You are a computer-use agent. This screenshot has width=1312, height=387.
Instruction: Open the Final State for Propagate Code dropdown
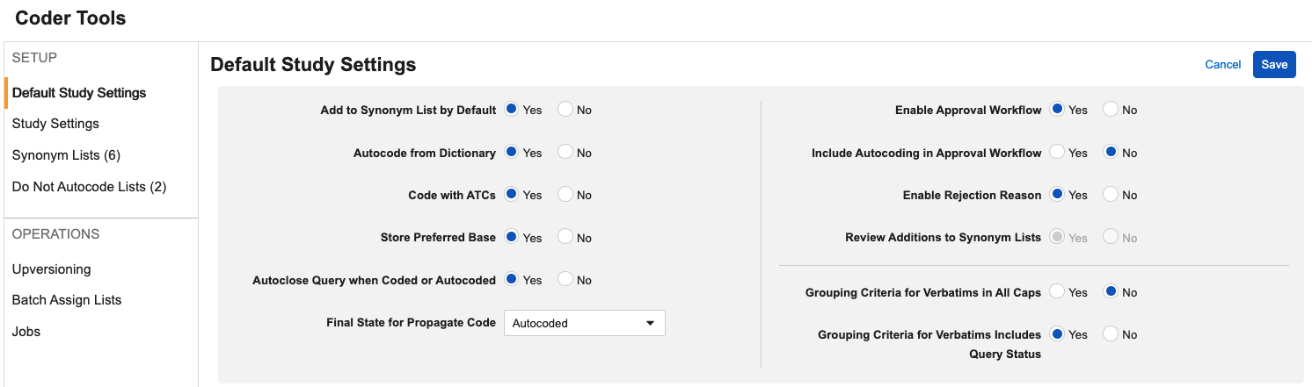[x=584, y=323]
